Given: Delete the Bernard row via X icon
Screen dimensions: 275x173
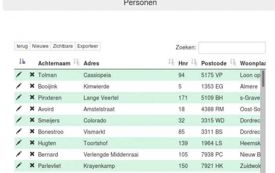Looking at the screenshot, I should 32,154.
